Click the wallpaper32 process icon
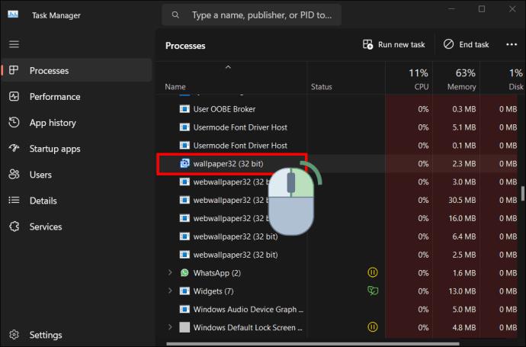Image resolution: width=526 pixels, height=347 pixels. (184, 163)
